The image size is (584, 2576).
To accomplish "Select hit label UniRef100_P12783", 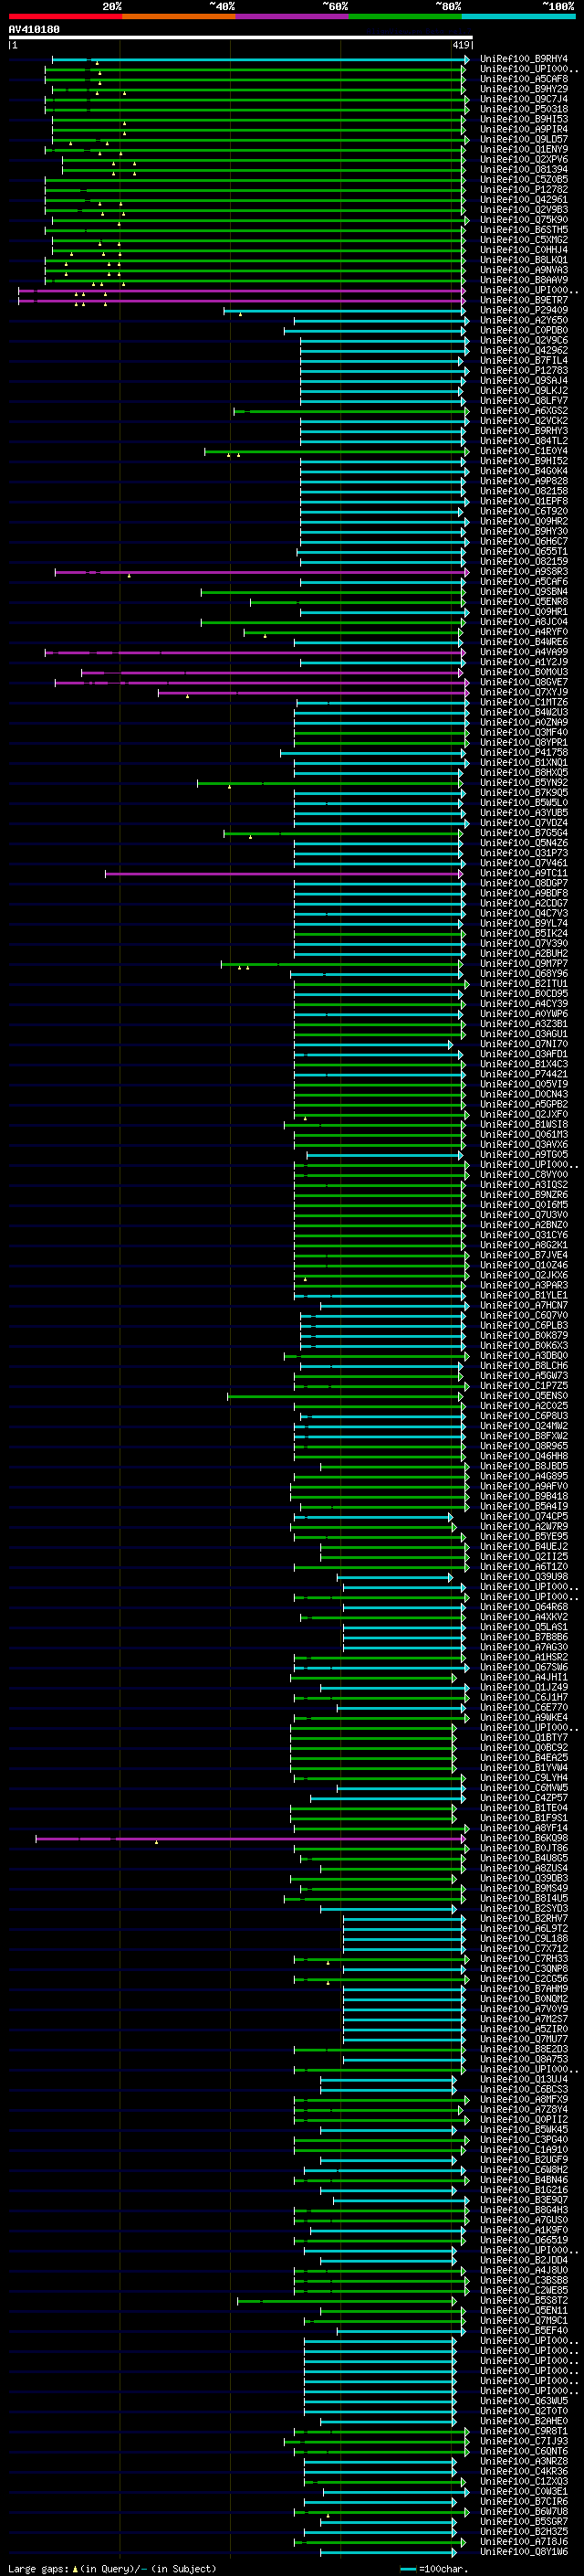I will point(524,370).
